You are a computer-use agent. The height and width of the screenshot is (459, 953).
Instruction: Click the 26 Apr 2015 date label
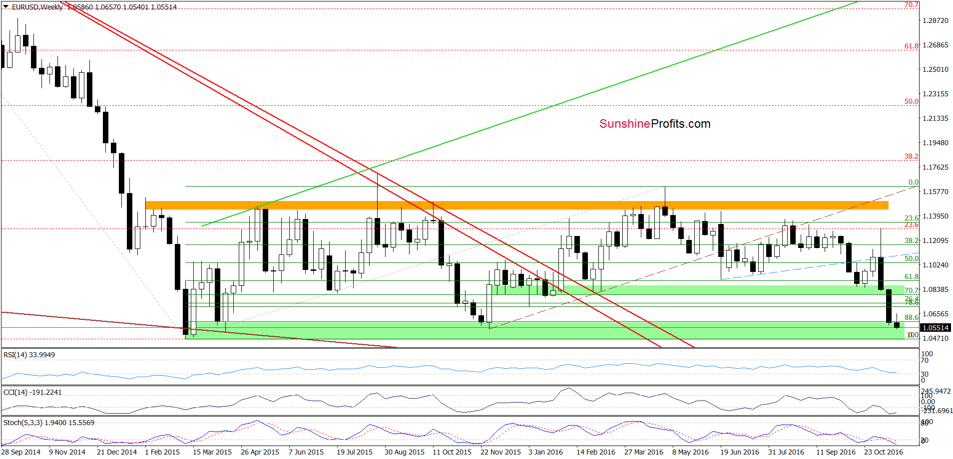click(x=260, y=452)
